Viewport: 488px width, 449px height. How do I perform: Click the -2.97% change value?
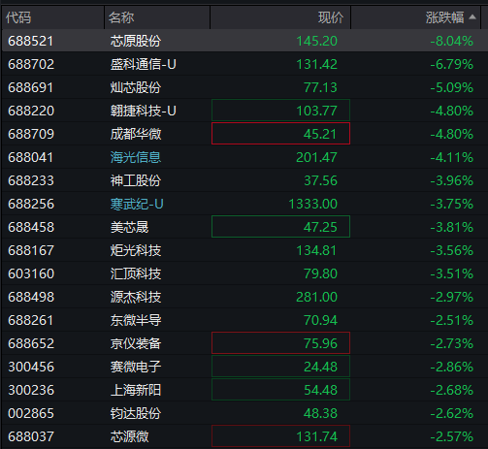click(451, 297)
